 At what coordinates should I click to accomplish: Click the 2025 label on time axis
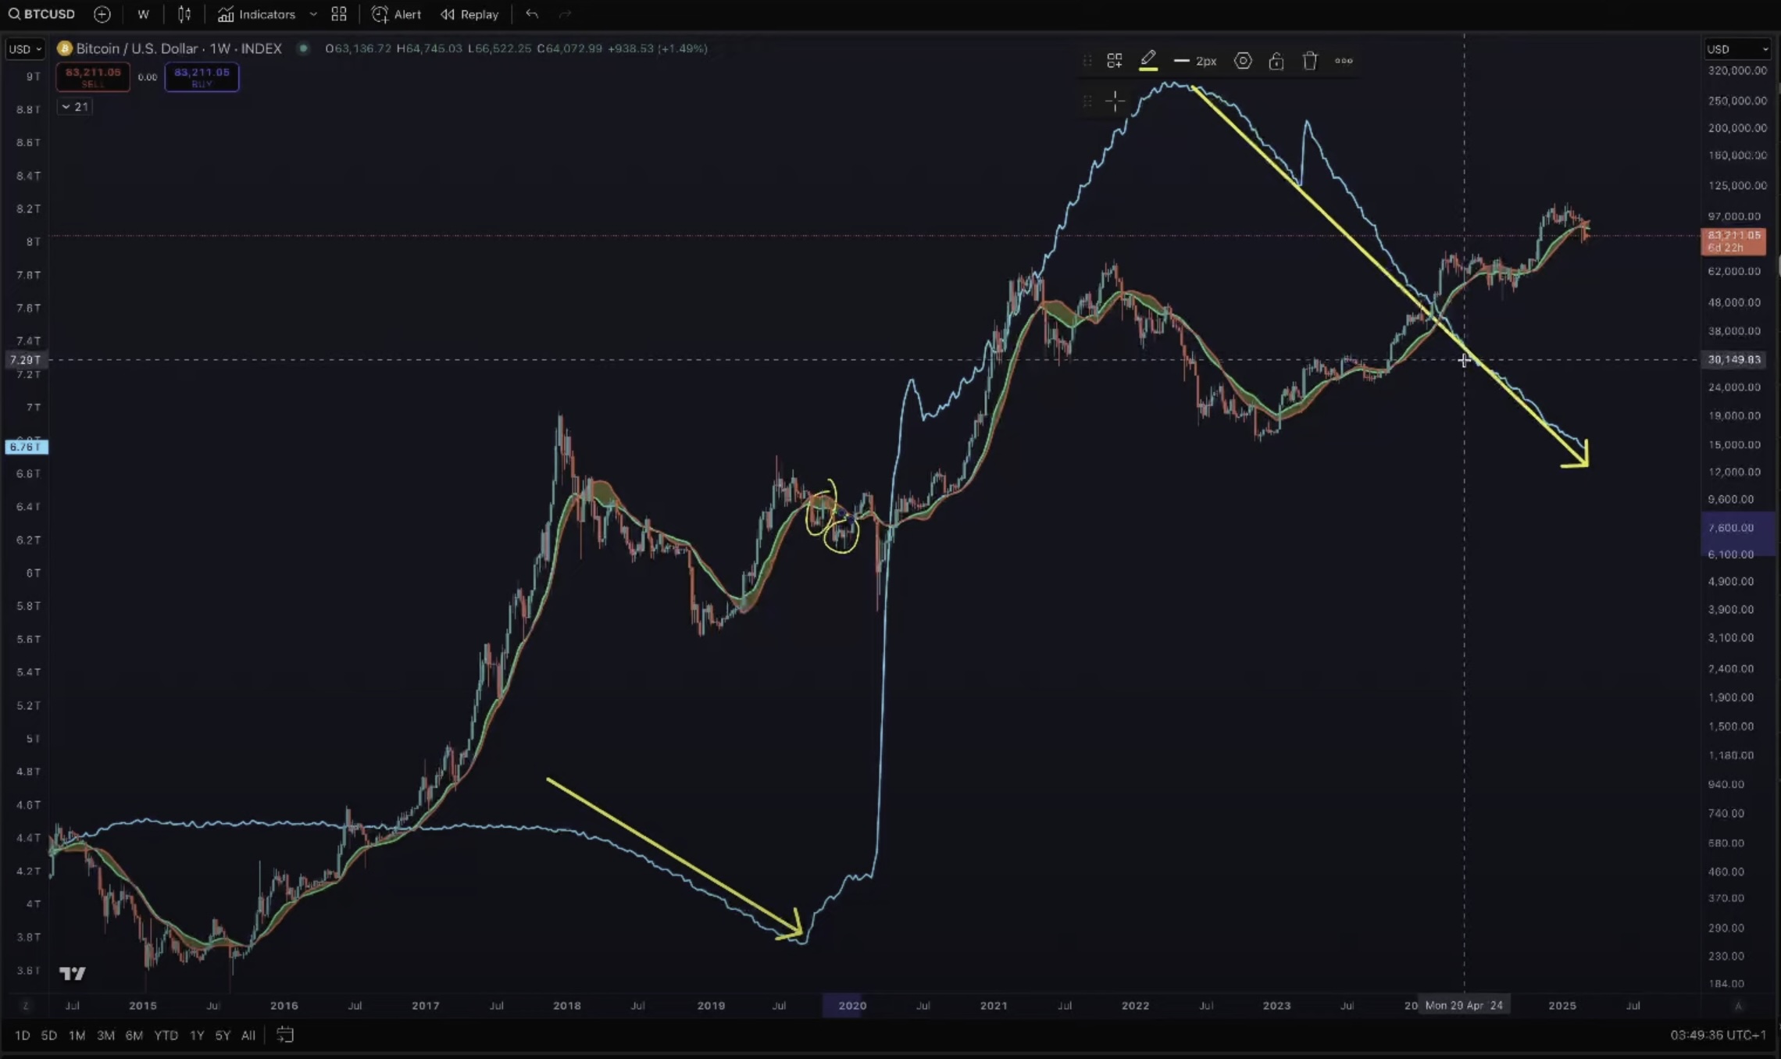1562,1006
